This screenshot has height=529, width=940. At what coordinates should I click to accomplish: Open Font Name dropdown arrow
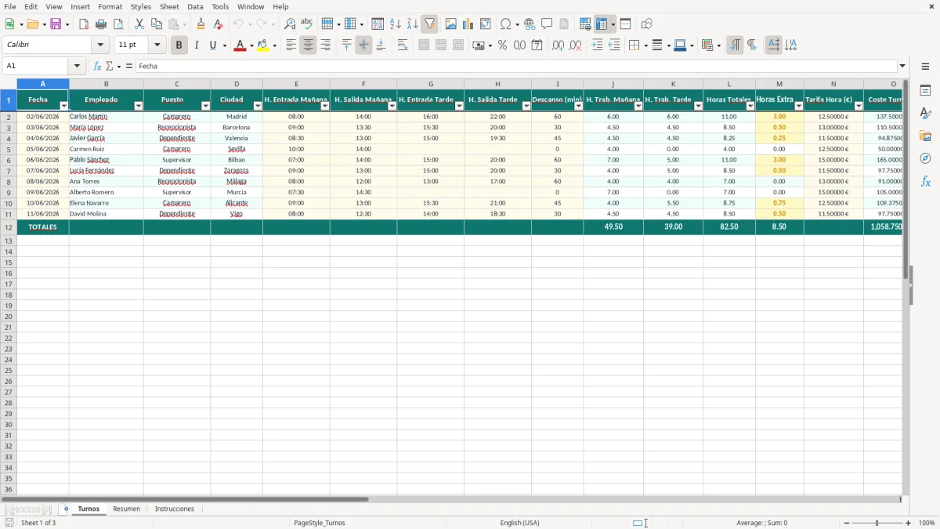pos(100,45)
